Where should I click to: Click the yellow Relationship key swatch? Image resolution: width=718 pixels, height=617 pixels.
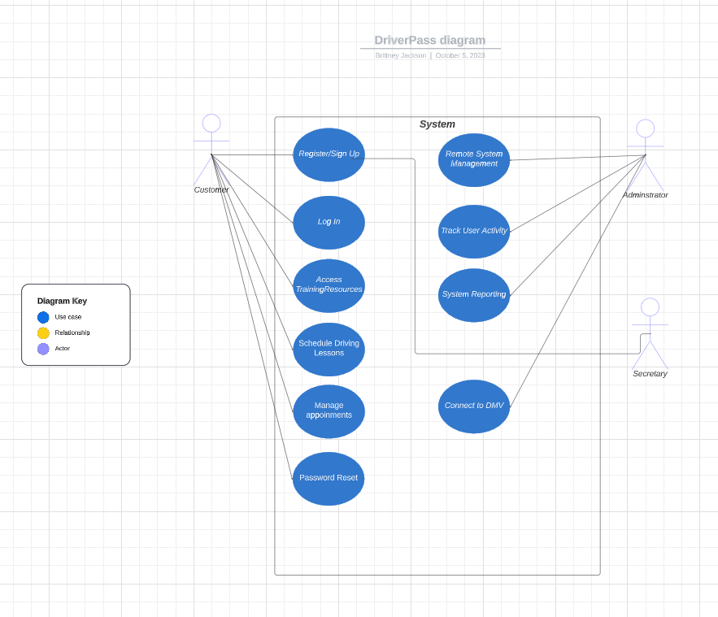(43, 333)
